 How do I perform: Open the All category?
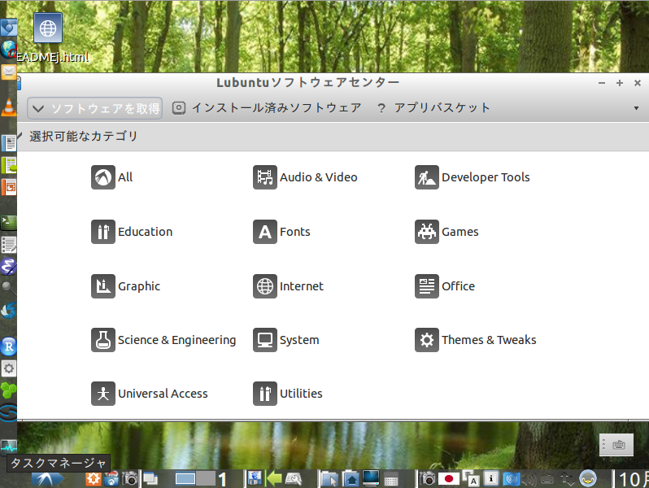coord(111,177)
